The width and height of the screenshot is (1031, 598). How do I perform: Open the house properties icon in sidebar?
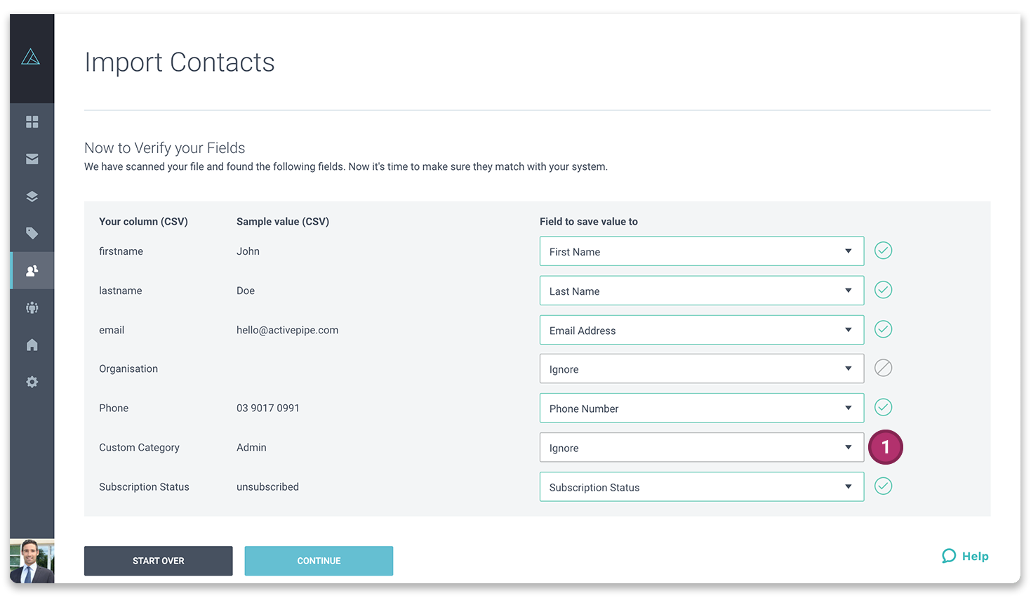pyautogui.click(x=32, y=345)
